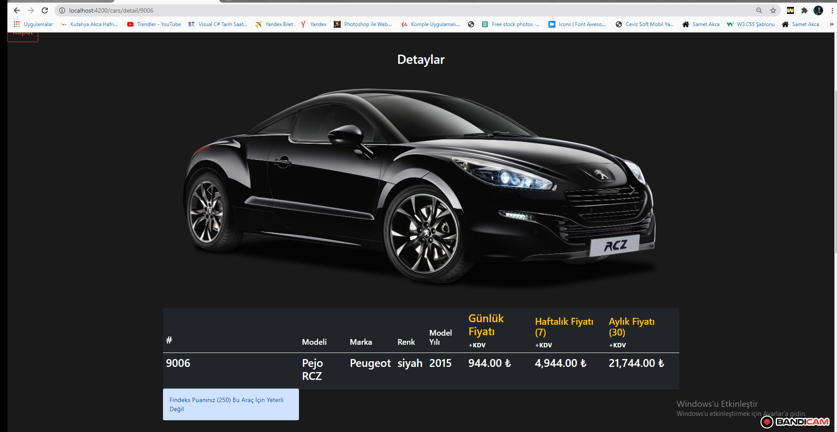Reload the current page
The width and height of the screenshot is (837, 432).
(45, 10)
